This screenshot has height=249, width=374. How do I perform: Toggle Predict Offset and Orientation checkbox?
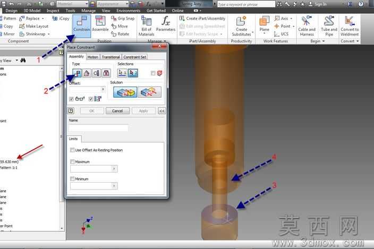pos(91,99)
